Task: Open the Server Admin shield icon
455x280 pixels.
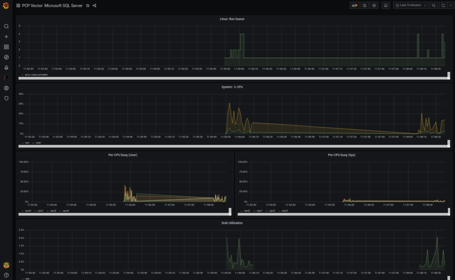Action: 6,98
